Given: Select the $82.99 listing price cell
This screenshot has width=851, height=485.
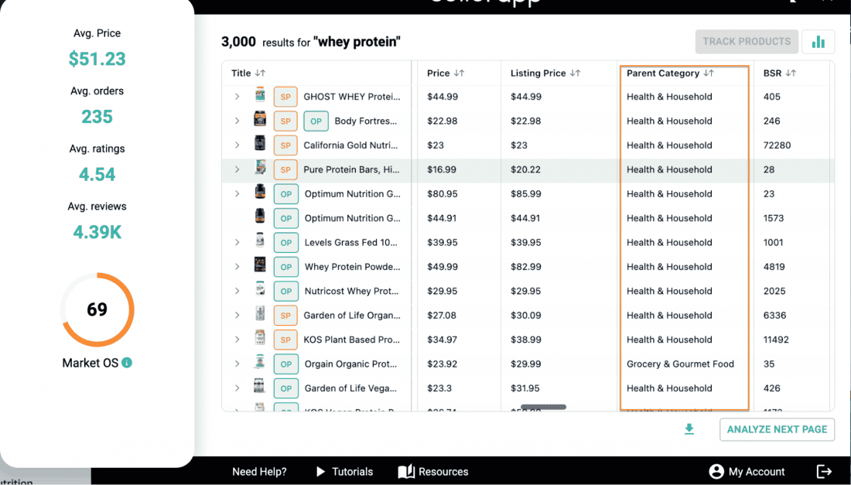Looking at the screenshot, I should [525, 267].
